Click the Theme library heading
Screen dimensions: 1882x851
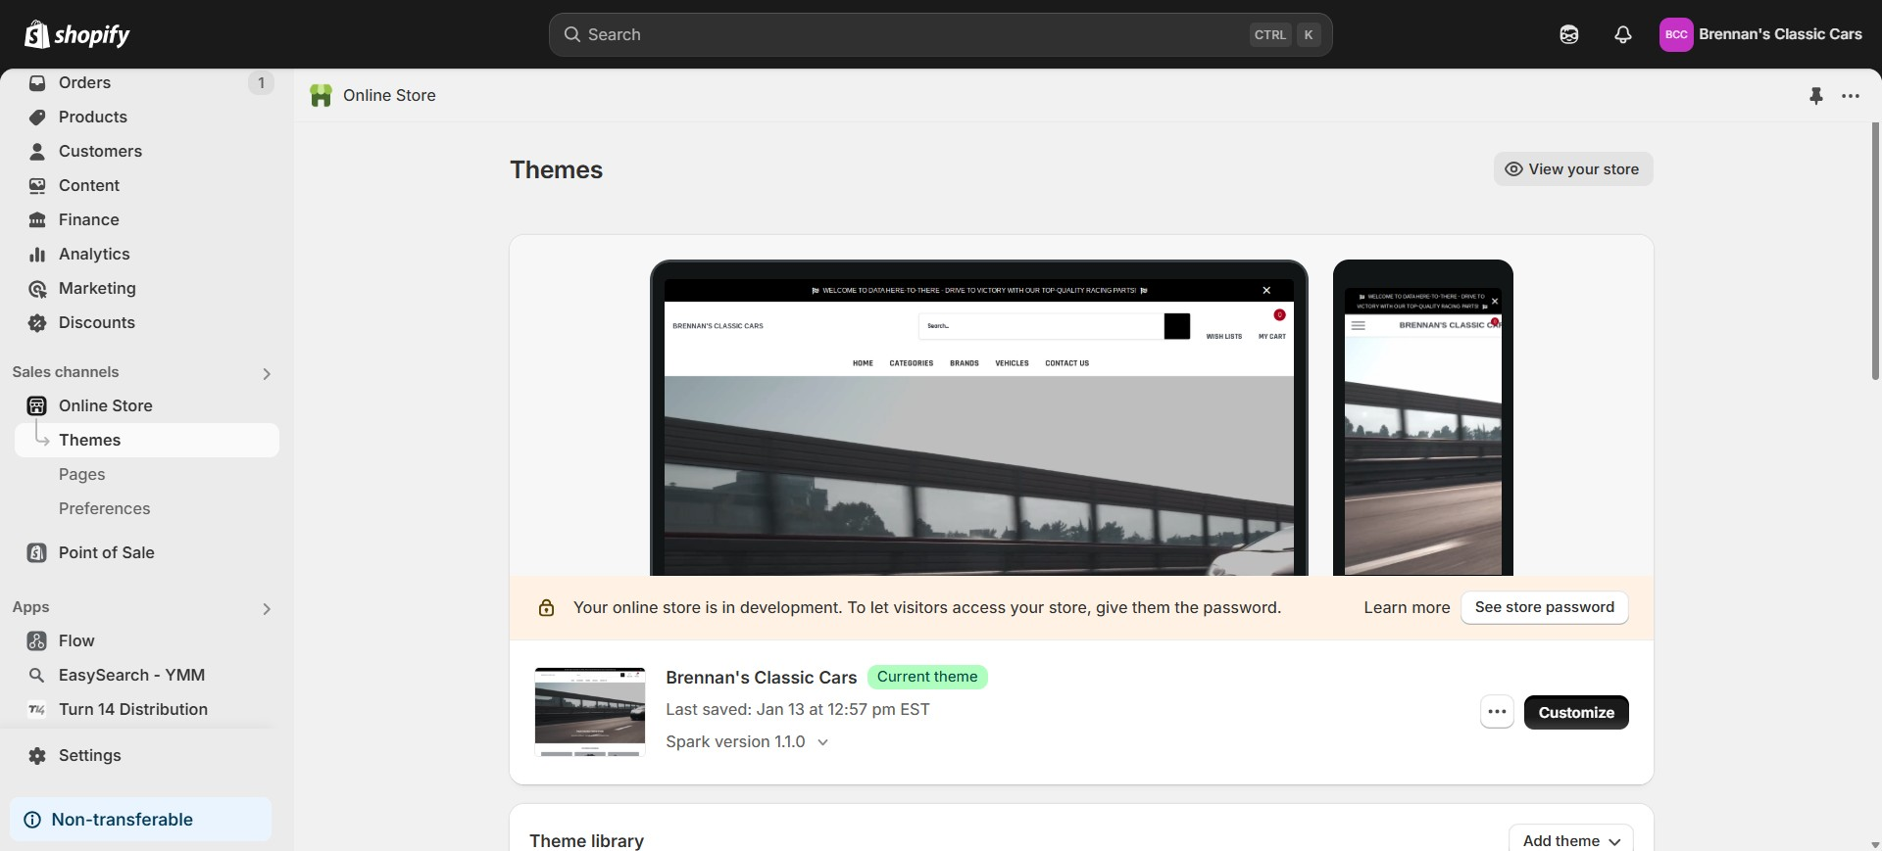click(x=586, y=841)
